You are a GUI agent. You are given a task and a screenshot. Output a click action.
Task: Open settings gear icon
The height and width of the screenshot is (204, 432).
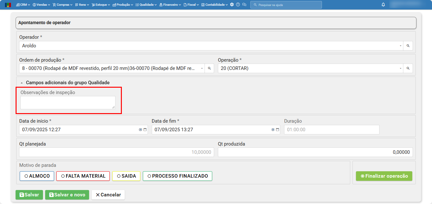point(232,5)
